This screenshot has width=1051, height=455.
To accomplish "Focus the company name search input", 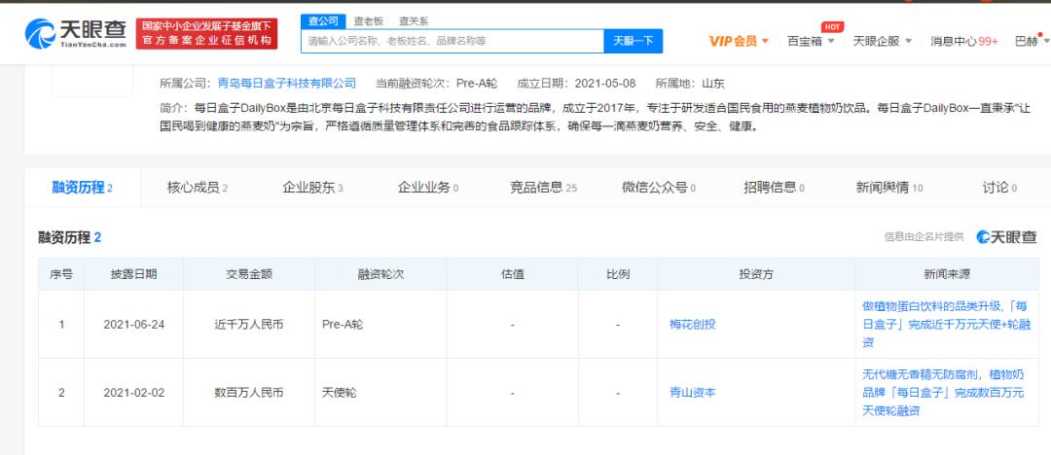I will [453, 41].
